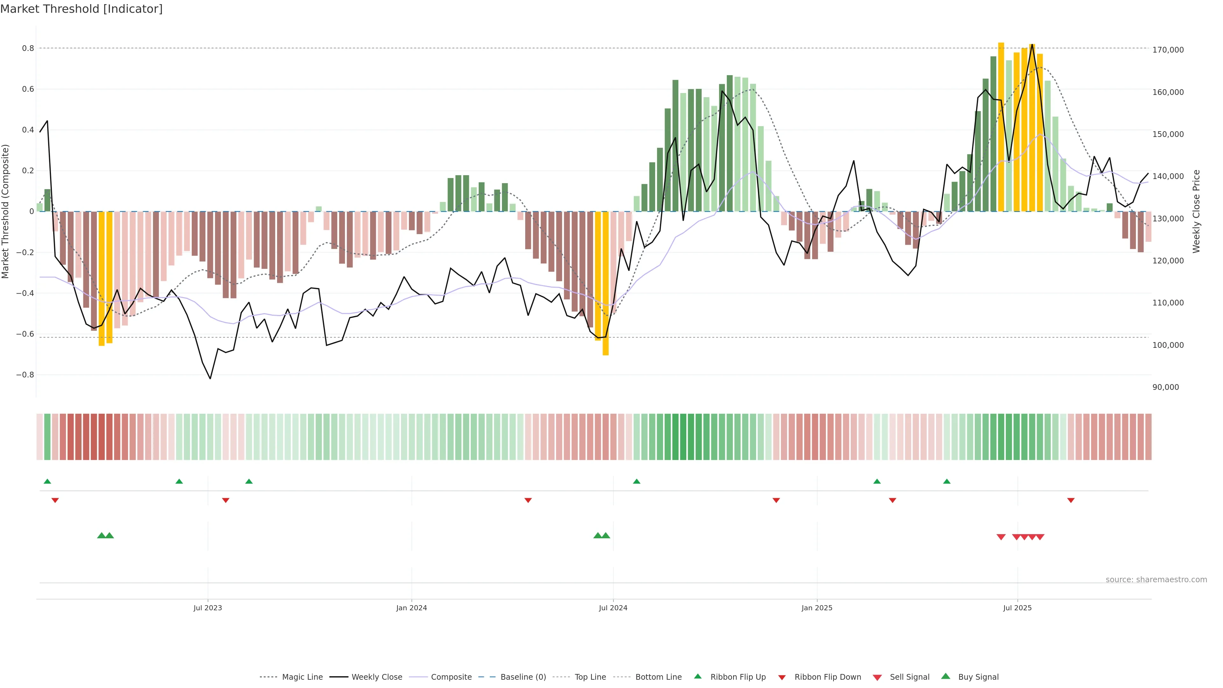Click the source: sharemaestro.com text
The image size is (1223, 688).
point(1156,580)
